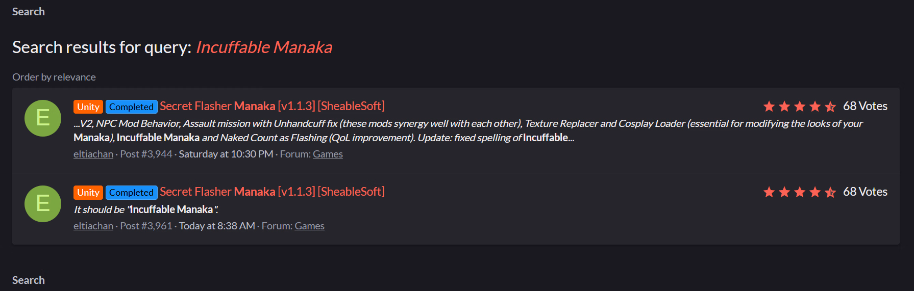The height and width of the screenshot is (291, 914).
Task: Click the Unity tag in the second result
Action: tap(88, 193)
